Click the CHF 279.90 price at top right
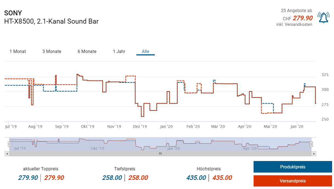The image size is (334, 189). (x=302, y=18)
